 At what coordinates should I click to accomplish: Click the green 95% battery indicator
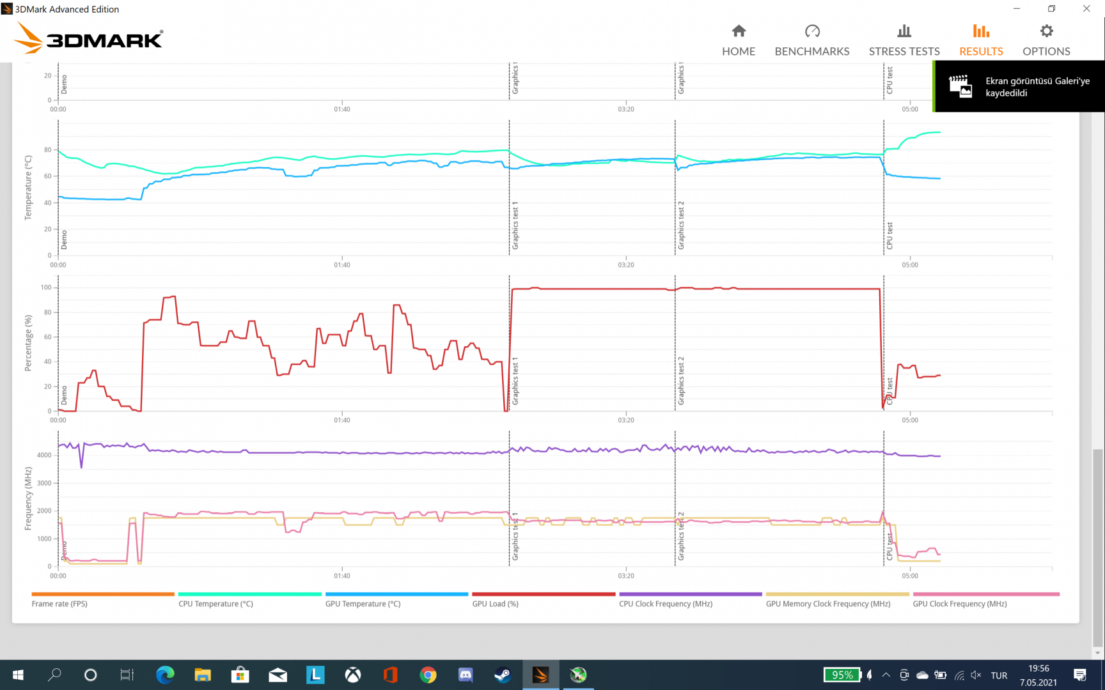click(842, 675)
